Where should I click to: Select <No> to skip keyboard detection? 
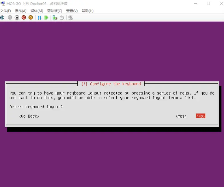pos(201,116)
